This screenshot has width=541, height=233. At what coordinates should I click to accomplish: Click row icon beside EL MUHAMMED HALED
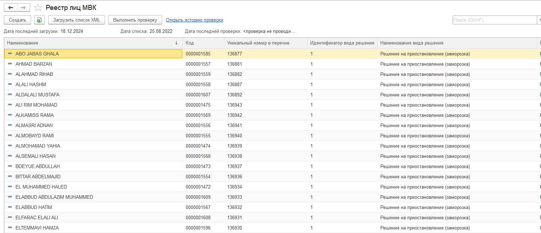(x=10, y=187)
